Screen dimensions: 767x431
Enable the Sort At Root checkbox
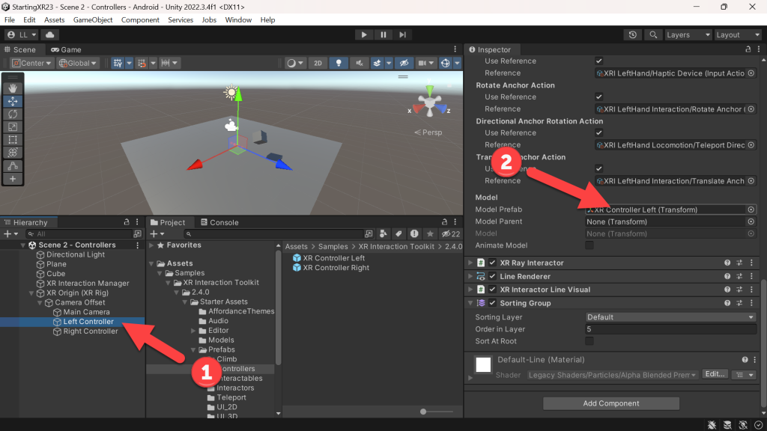pyautogui.click(x=589, y=341)
